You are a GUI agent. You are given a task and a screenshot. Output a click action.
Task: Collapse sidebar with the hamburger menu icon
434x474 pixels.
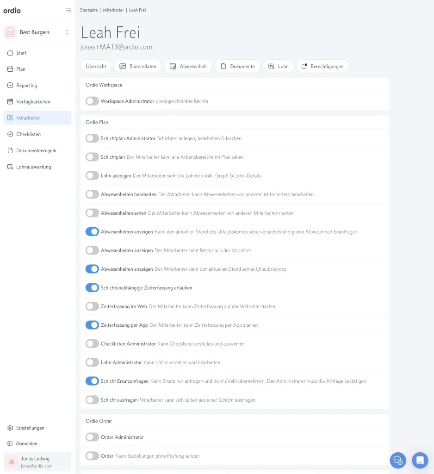click(68, 10)
